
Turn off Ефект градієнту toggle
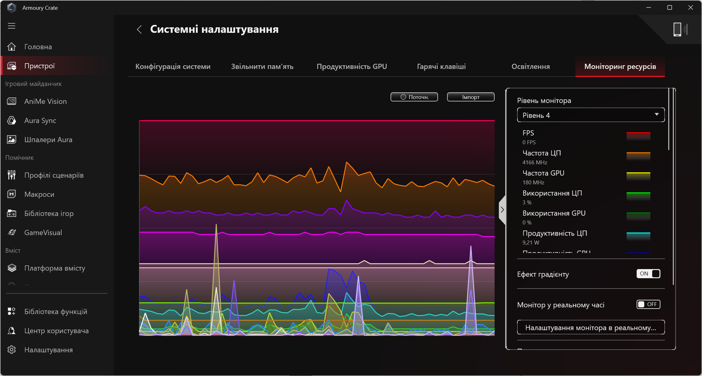click(x=648, y=274)
